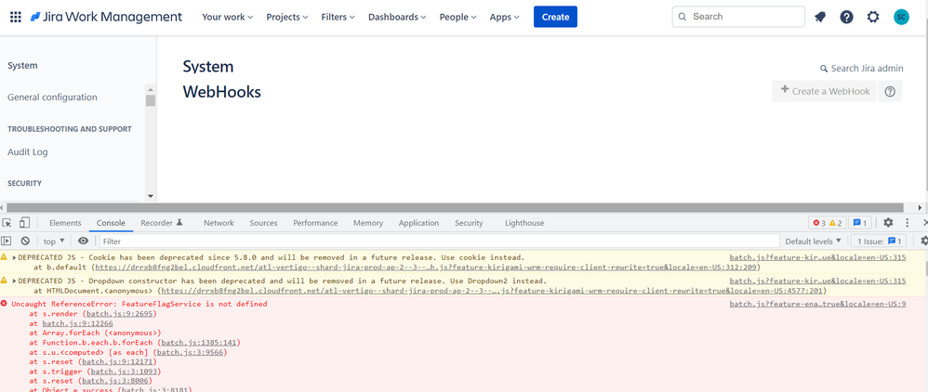Click the inspect element picker icon
This screenshot has width=928, height=392.
(7, 223)
